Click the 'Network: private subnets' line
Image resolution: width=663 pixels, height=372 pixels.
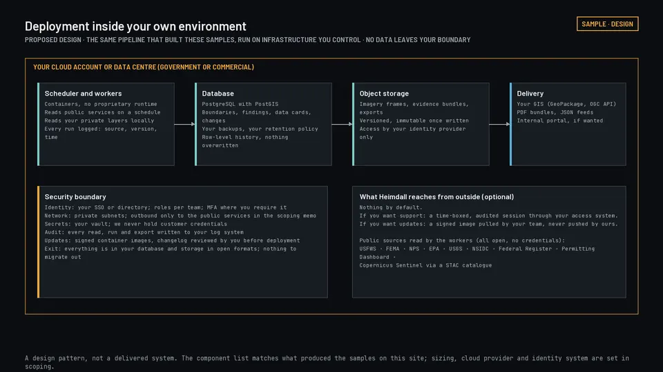pyautogui.click(x=180, y=216)
